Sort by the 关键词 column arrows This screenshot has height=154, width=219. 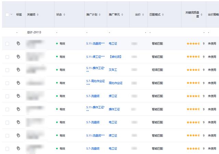tap(38, 15)
